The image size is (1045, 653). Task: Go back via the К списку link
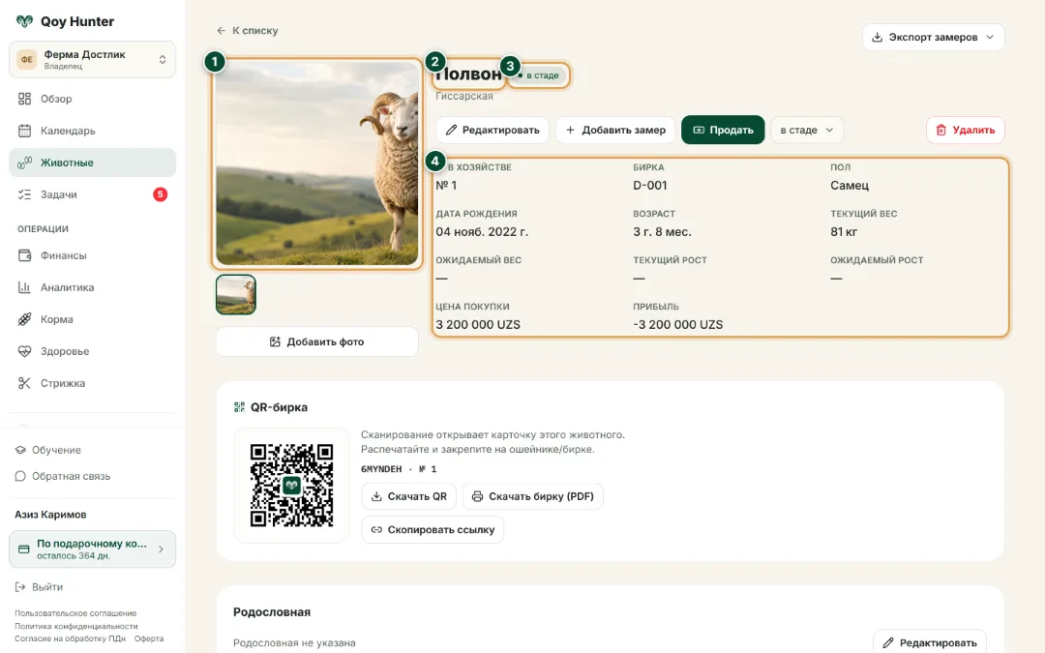[x=248, y=31]
